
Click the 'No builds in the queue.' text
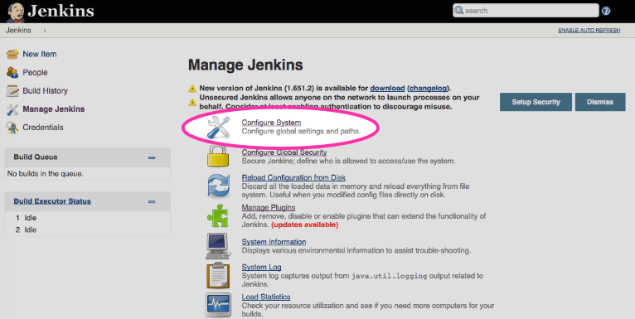[x=45, y=174]
